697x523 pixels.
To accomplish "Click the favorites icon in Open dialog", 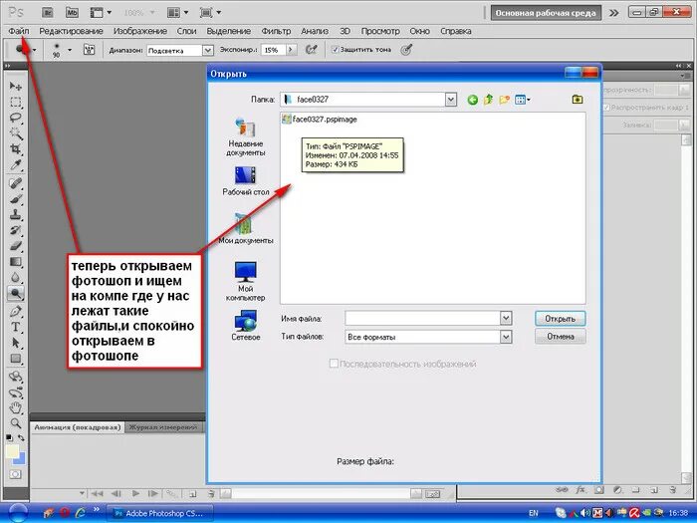I will coord(578,100).
